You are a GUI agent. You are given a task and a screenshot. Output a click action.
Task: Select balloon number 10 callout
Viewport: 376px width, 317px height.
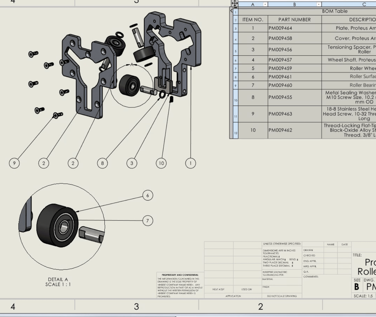coord(161,163)
